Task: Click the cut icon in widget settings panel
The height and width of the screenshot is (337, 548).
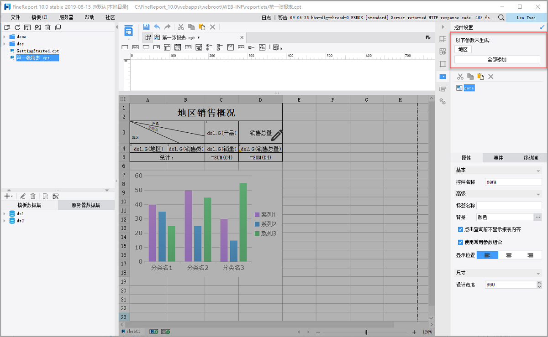Action: (x=460, y=77)
